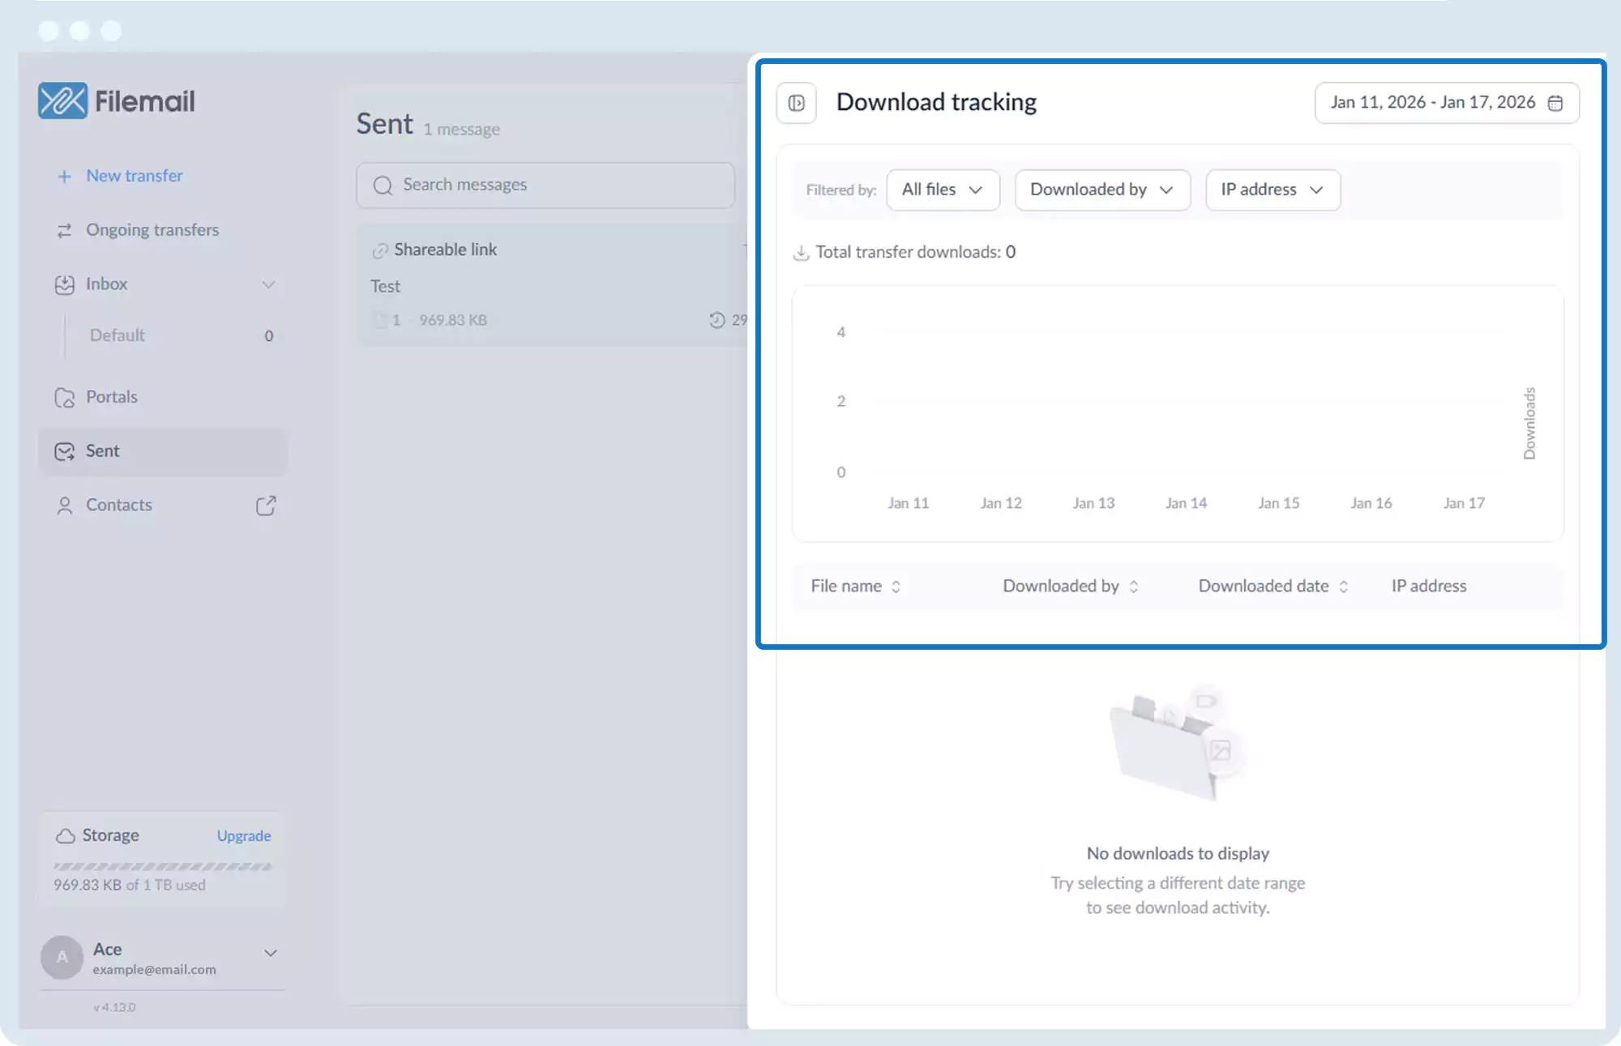Click the Portals folder icon

pos(65,398)
